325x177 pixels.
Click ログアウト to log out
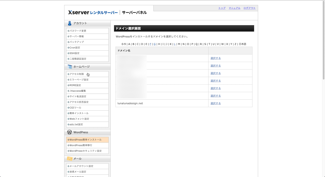coord(250,8)
